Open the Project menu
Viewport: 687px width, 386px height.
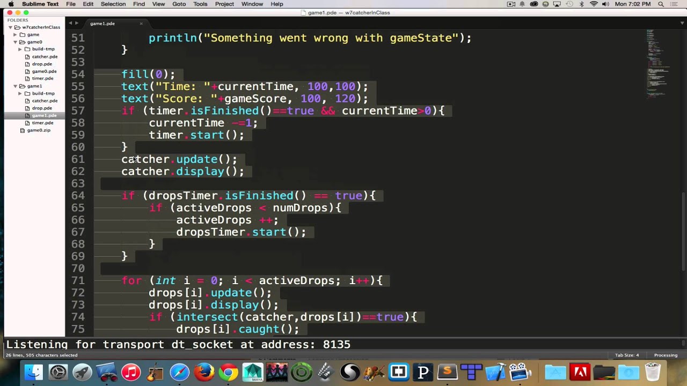[224, 4]
